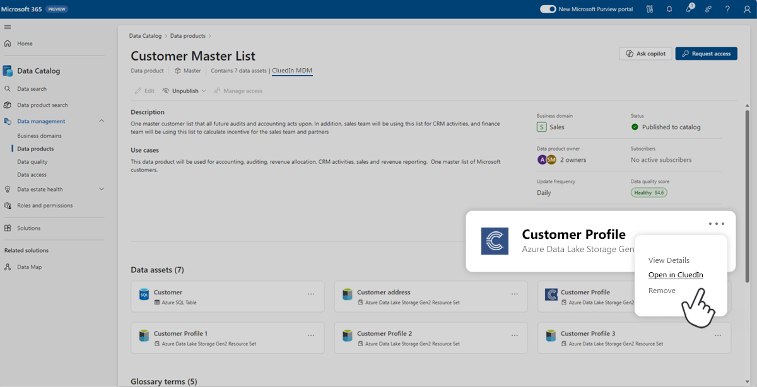Choose View Details in the context menu
The width and height of the screenshot is (757, 387).
pyautogui.click(x=668, y=260)
